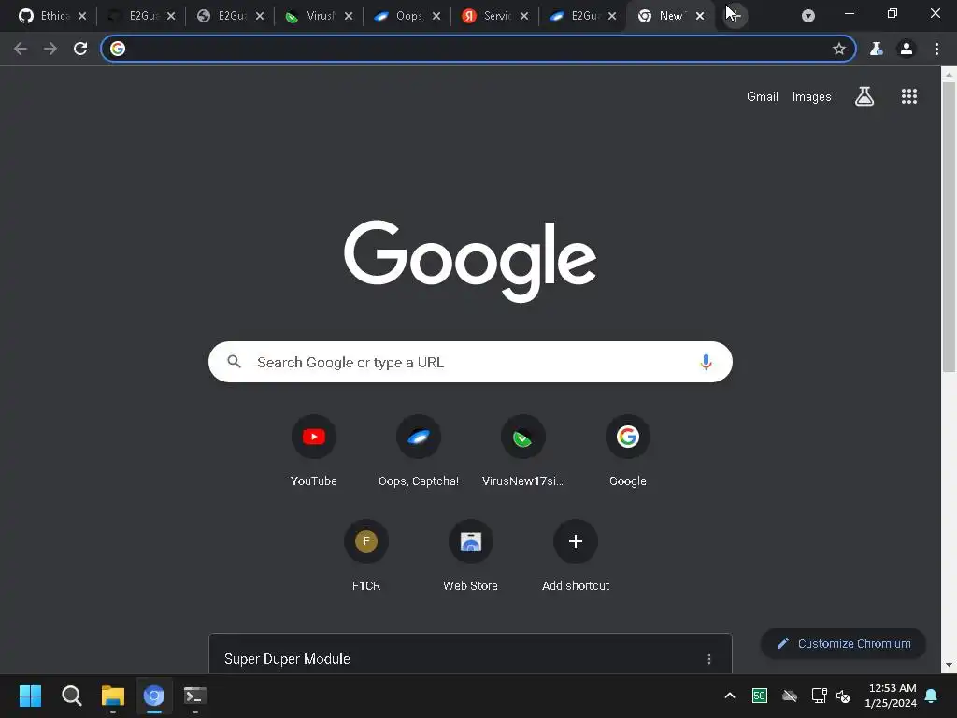
Task: Expand the hidden system tray icons
Action: [729, 696]
